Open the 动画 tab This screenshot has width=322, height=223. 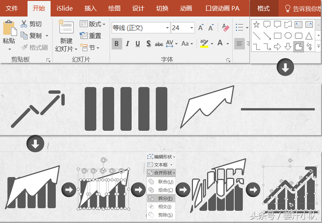coord(186,9)
